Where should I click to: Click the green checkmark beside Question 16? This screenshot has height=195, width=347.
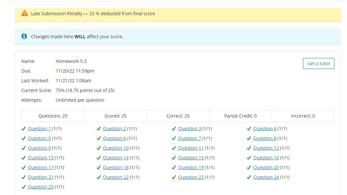[249, 158]
